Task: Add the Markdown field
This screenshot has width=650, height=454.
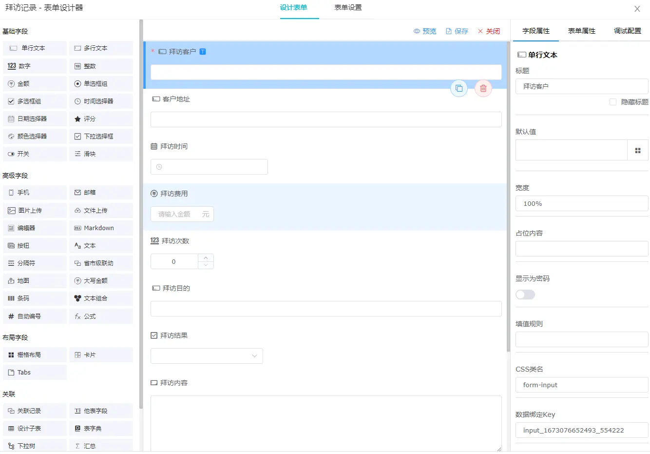Action: 101,228
